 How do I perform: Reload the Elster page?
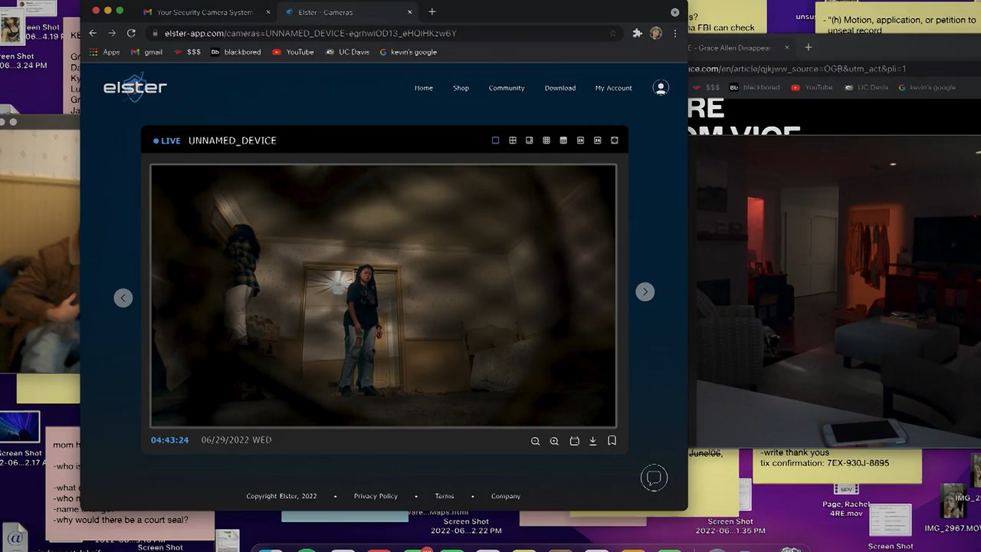coord(131,34)
